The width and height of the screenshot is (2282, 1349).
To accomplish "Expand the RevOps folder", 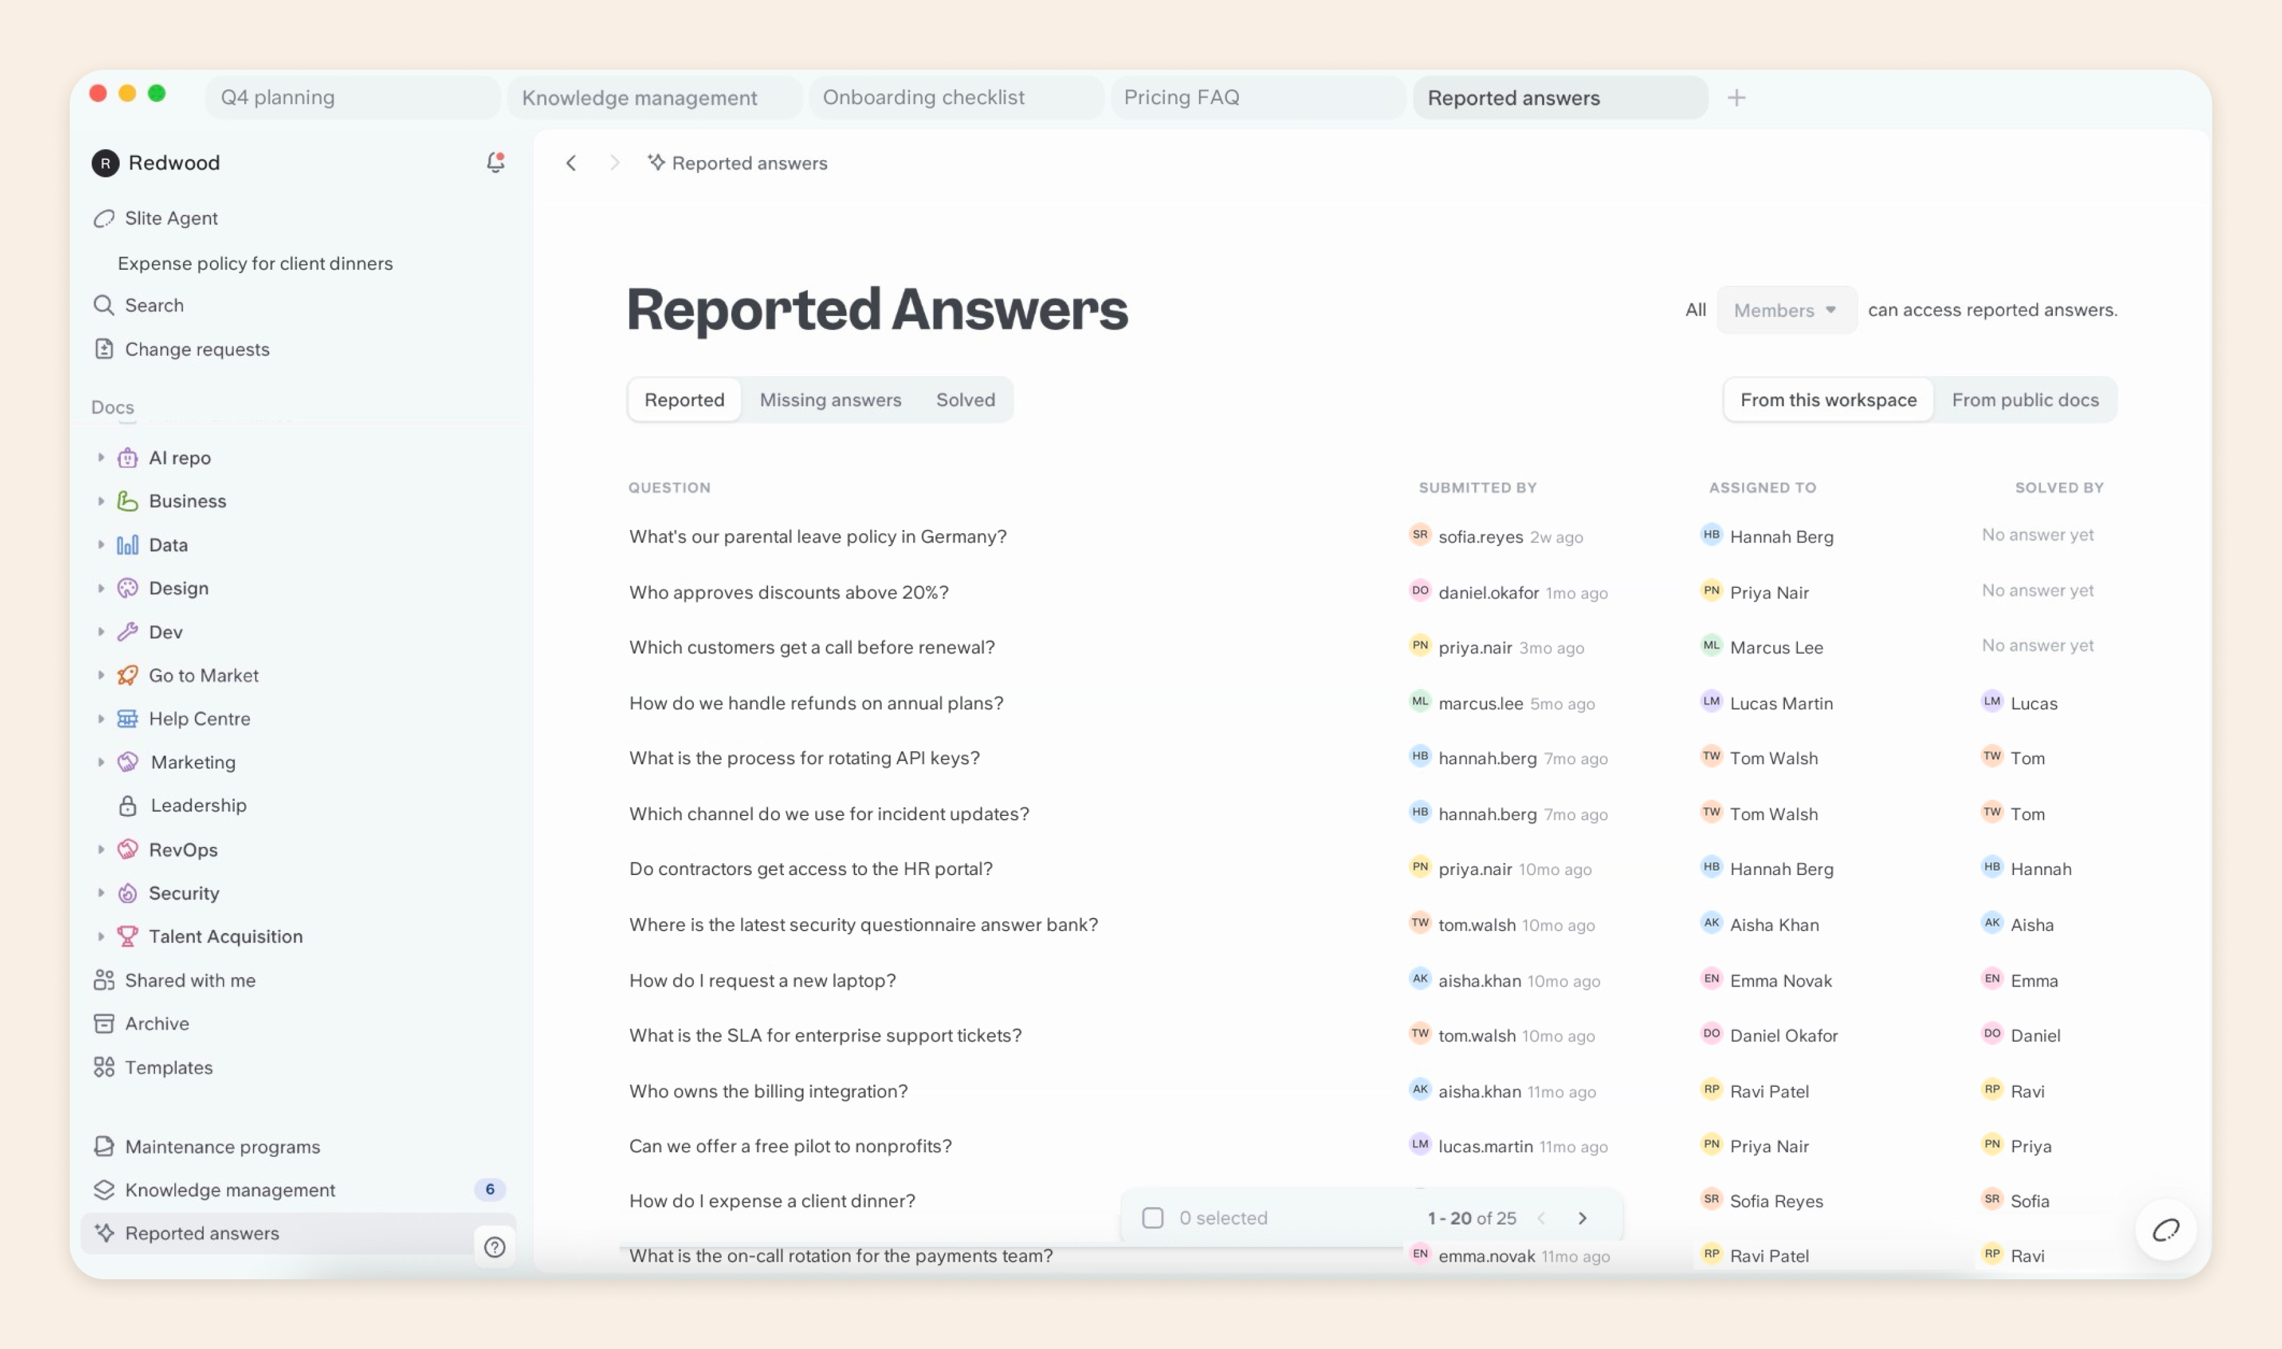I will tap(101, 849).
